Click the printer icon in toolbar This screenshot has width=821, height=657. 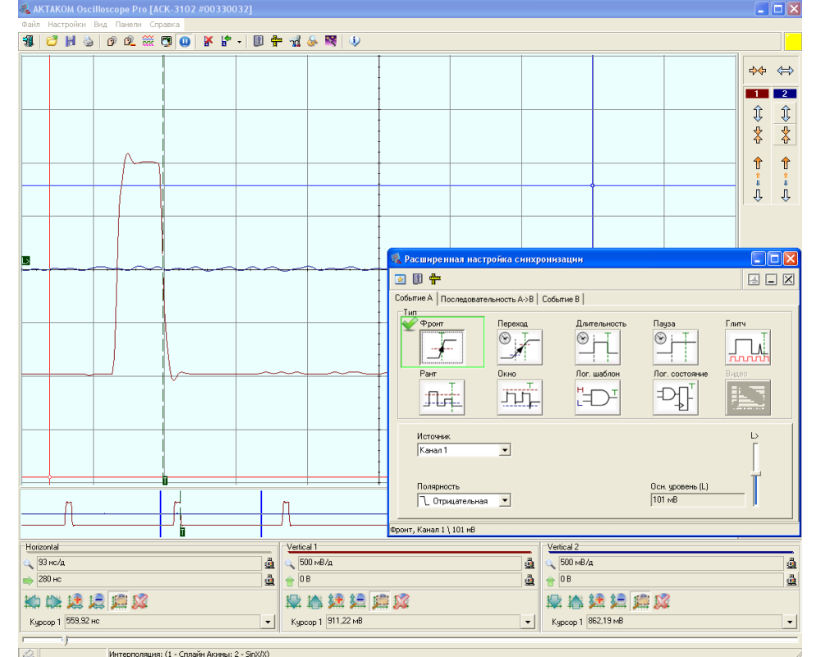(88, 41)
